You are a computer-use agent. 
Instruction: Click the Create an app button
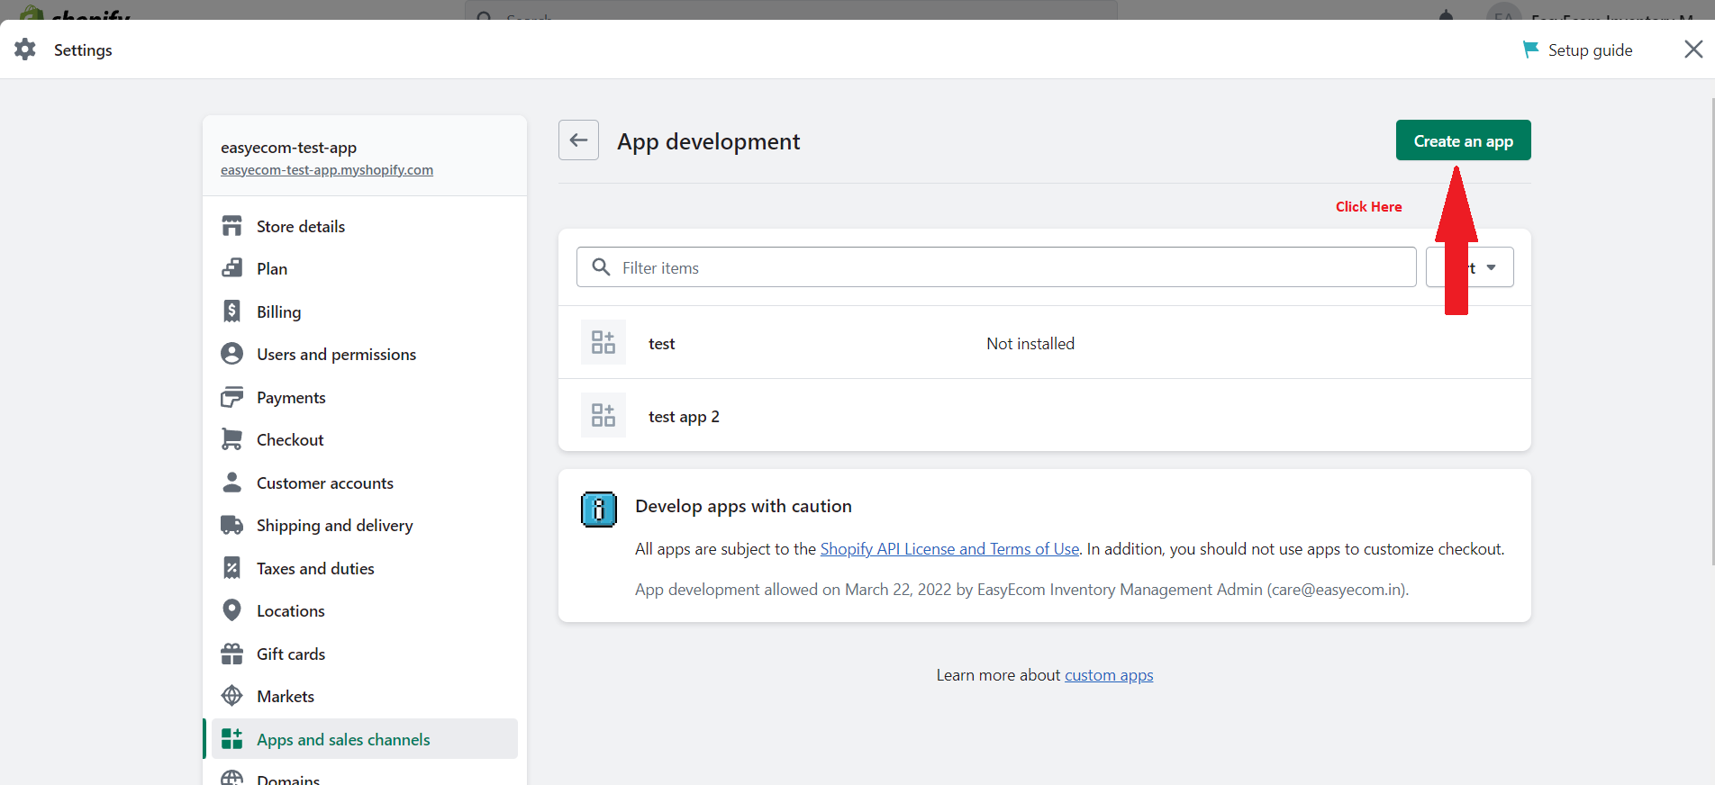pos(1463,140)
